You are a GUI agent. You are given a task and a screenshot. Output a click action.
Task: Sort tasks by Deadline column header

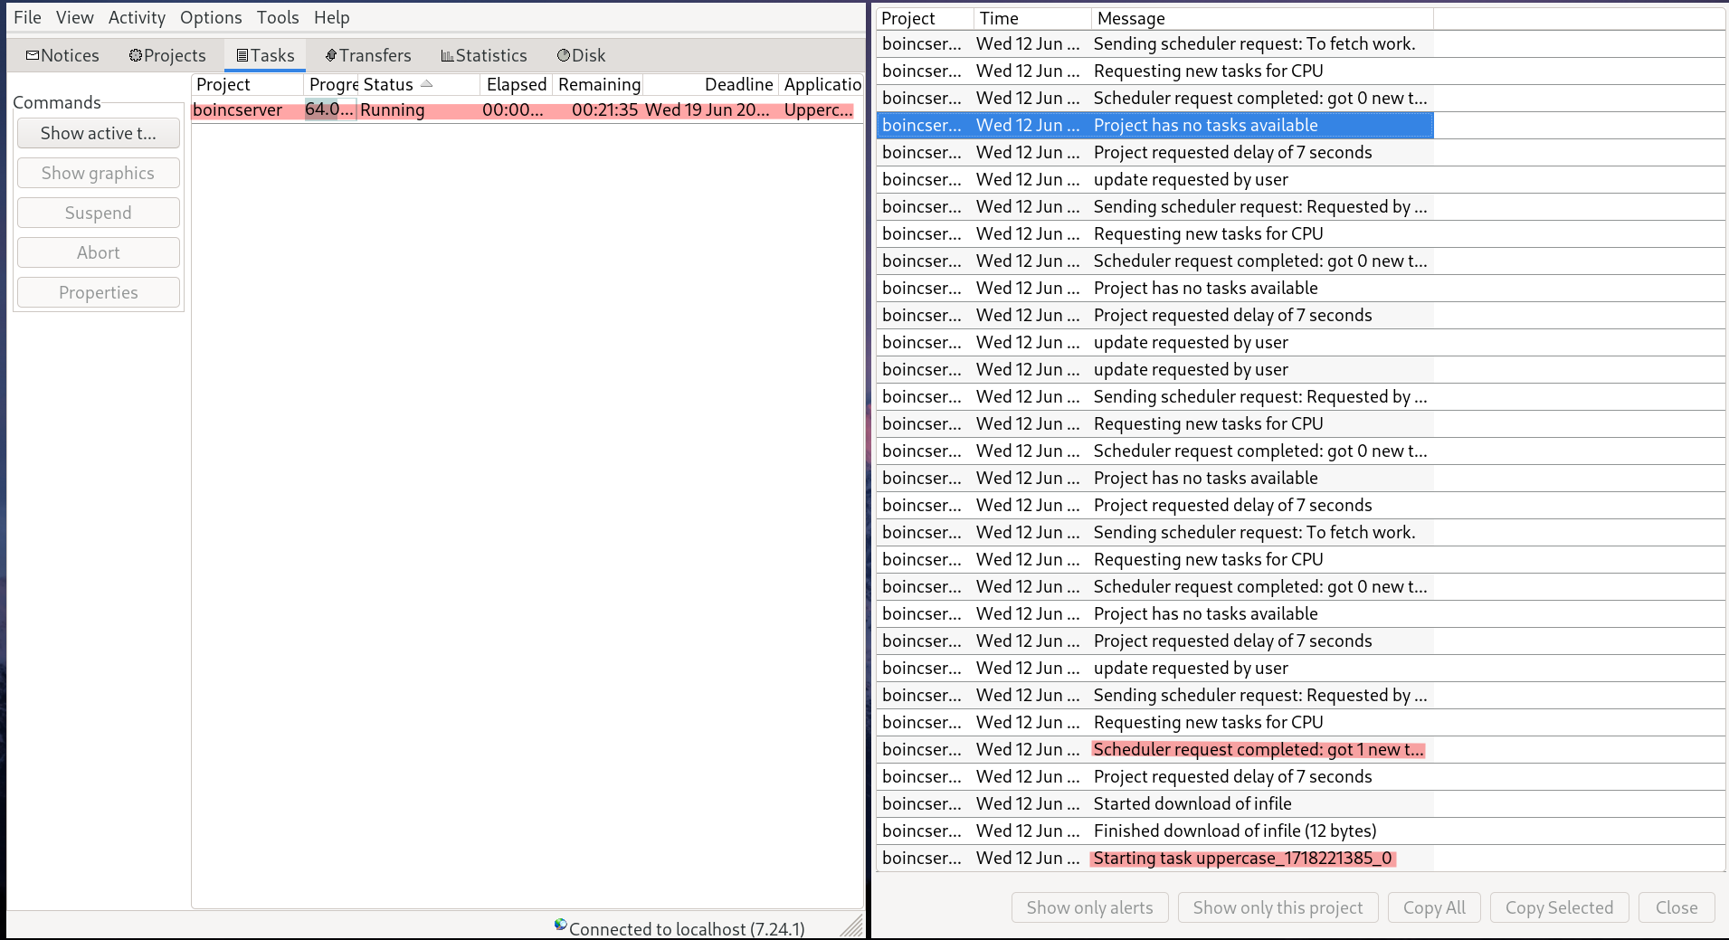click(710, 84)
